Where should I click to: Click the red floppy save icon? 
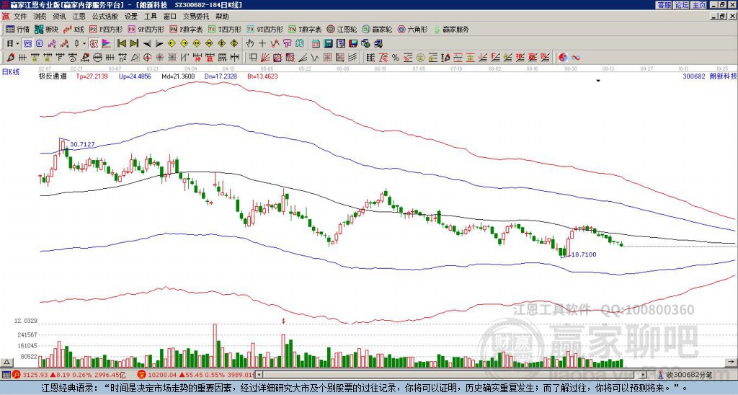point(353,44)
